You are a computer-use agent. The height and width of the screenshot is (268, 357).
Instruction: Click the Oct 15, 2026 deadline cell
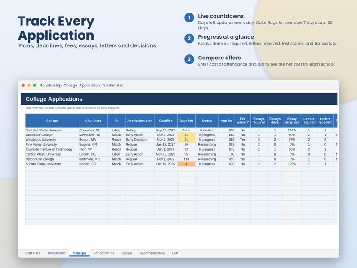(x=166, y=164)
